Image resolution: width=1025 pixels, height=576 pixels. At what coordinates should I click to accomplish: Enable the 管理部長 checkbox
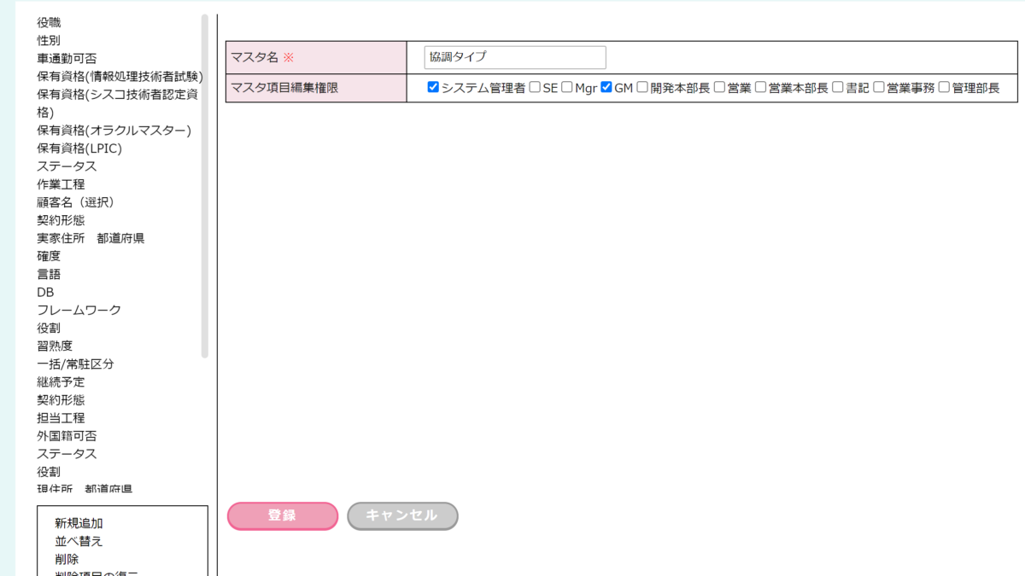944,87
